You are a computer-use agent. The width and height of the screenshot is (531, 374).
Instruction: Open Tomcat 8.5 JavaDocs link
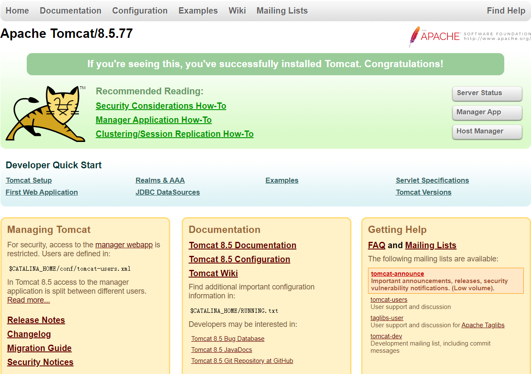222,350
